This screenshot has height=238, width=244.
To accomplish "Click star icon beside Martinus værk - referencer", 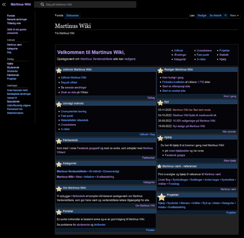I will (x=159, y=166).
